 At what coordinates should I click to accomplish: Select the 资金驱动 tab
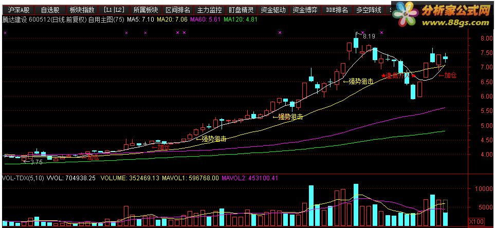coord(273,10)
